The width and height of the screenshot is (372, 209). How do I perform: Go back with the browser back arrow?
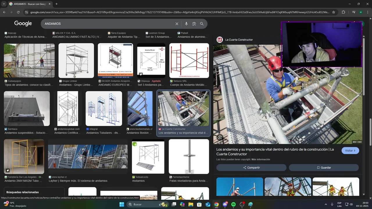[x=4, y=12]
